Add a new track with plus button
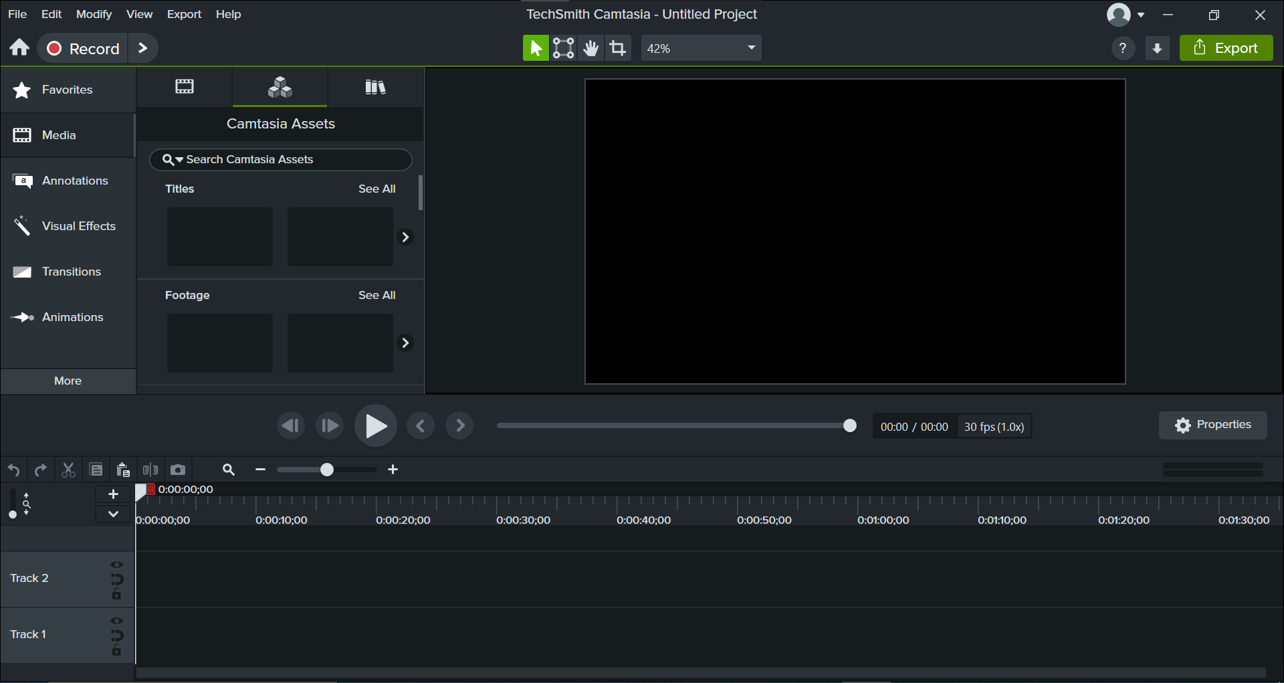The width and height of the screenshot is (1284, 683). tap(113, 494)
